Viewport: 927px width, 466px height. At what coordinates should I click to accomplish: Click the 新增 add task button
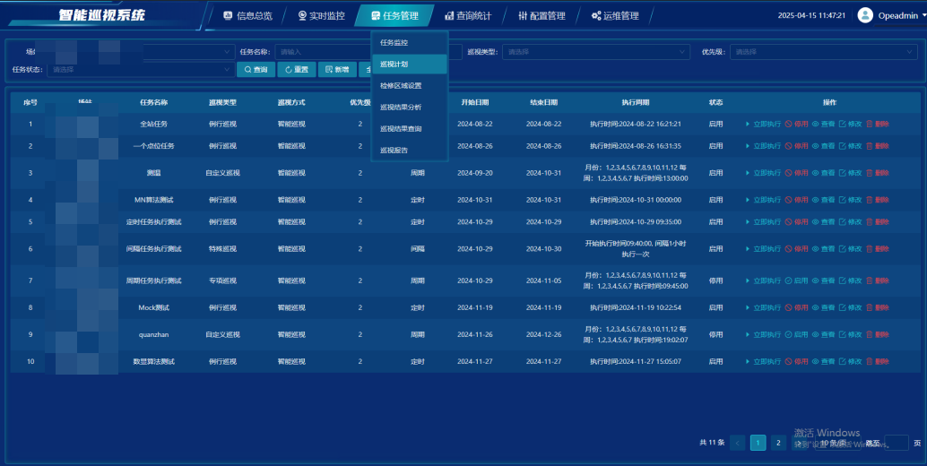[337, 70]
